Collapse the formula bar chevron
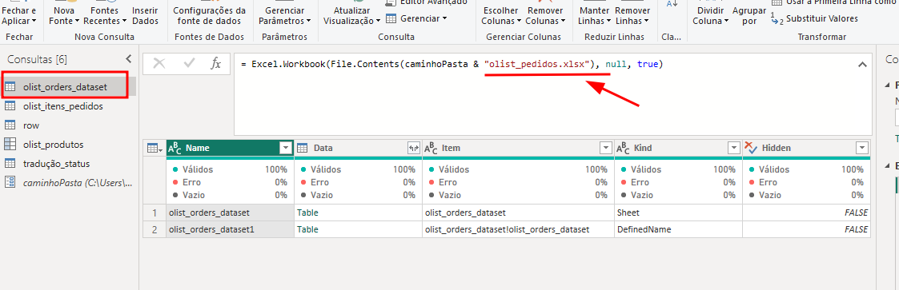The image size is (899, 290). [x=861, y=65]
